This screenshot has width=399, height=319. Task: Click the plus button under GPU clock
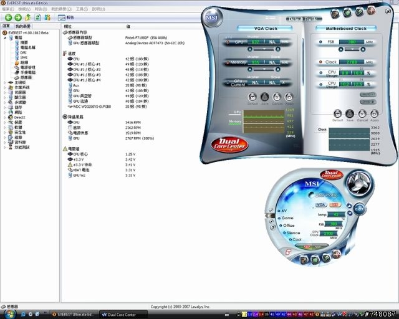pos(278,49)
